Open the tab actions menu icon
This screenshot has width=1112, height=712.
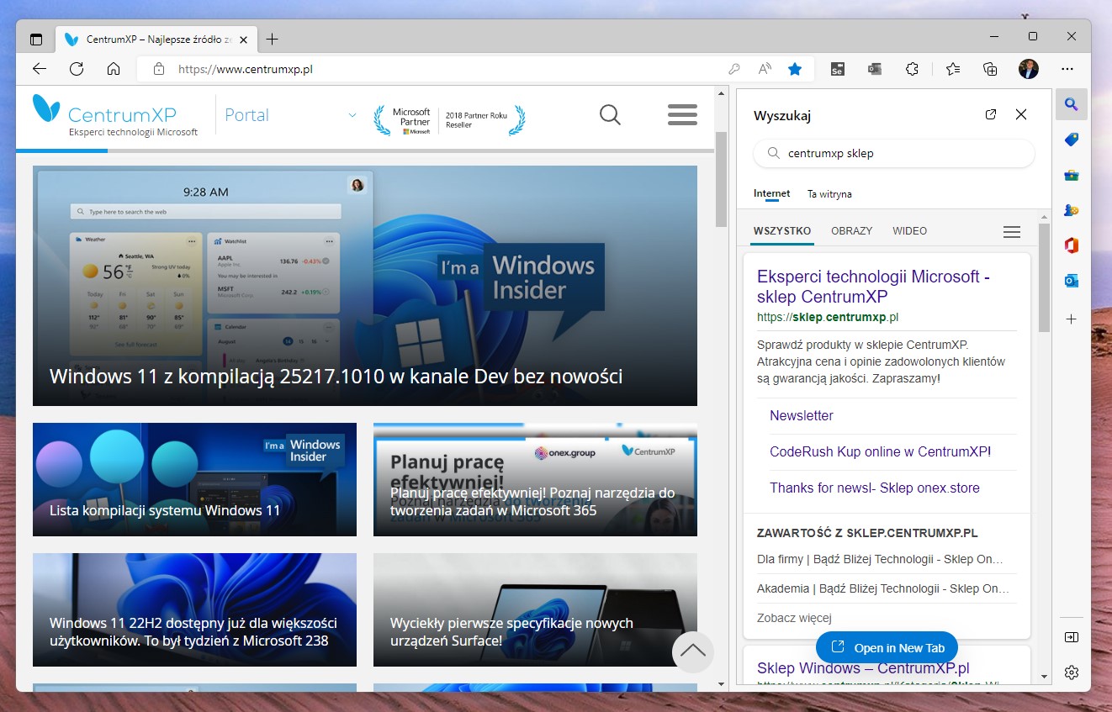36,40
